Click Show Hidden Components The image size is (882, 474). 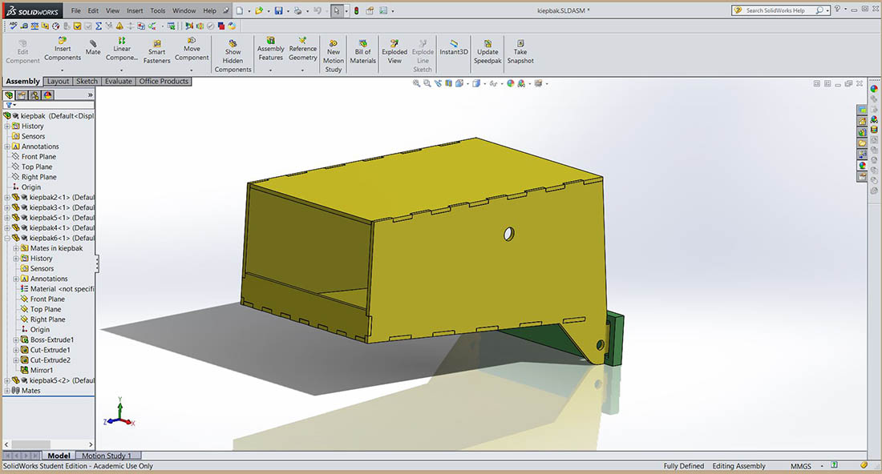point(233,55)
